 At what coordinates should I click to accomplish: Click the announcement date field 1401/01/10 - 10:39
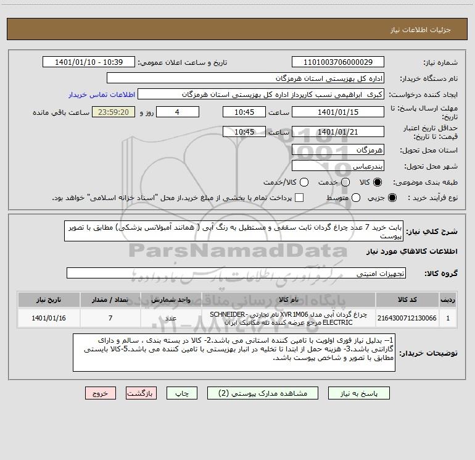coord(89,62)
